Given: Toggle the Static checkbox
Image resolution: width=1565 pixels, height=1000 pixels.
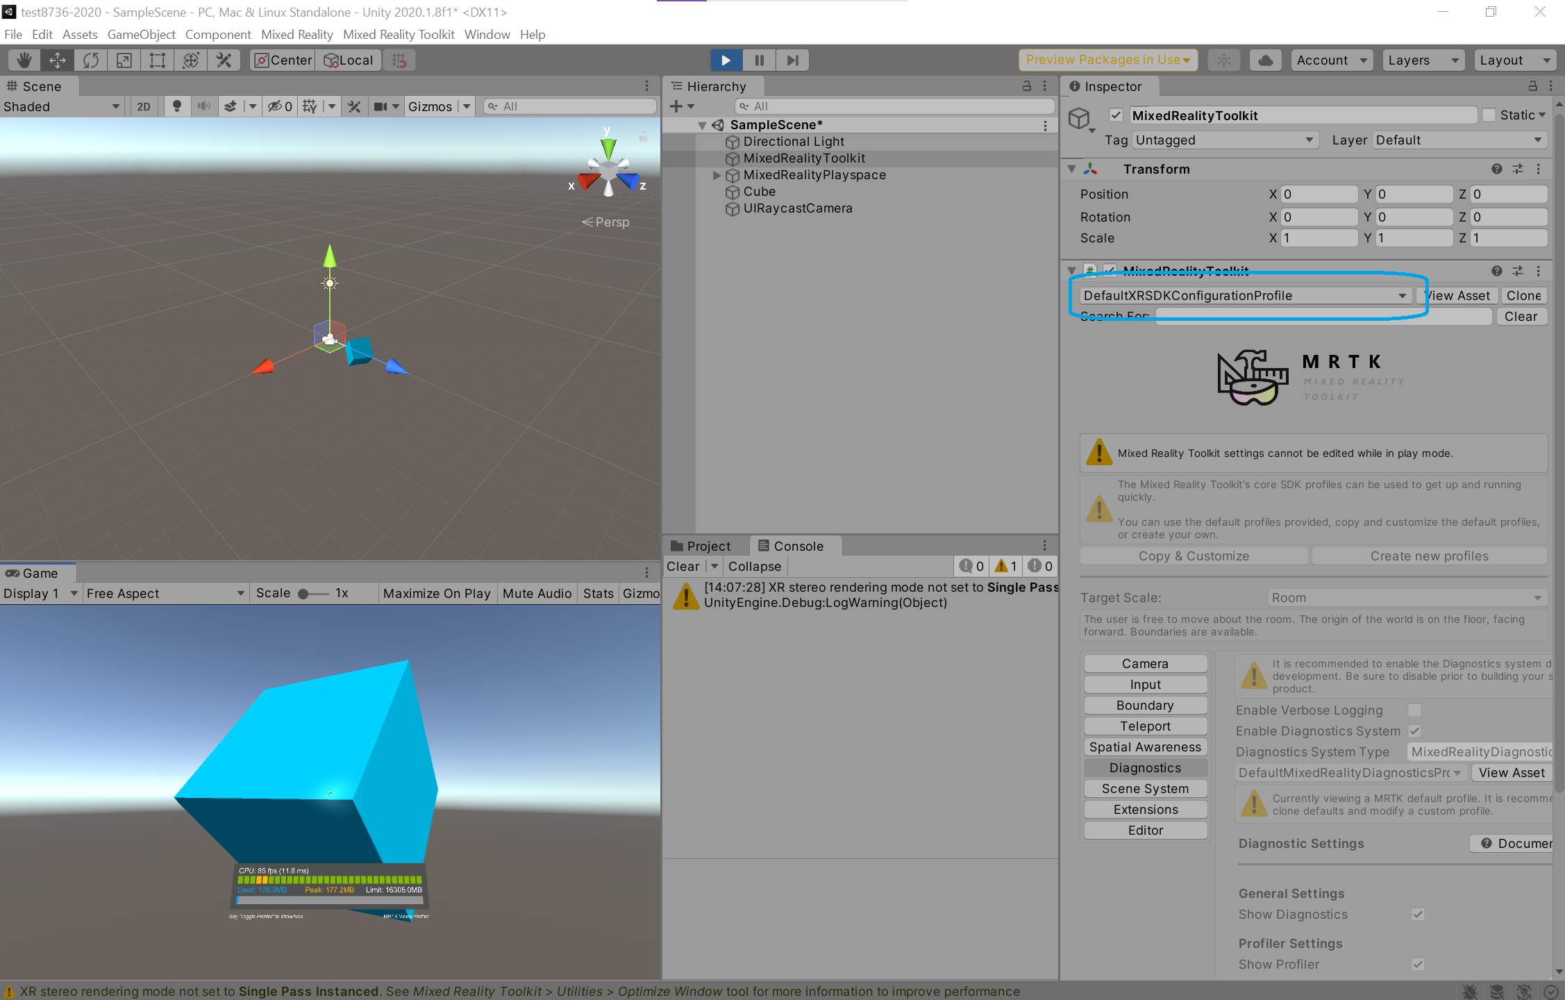Looking at the screenshot, I should click(x=1489, y=115).
